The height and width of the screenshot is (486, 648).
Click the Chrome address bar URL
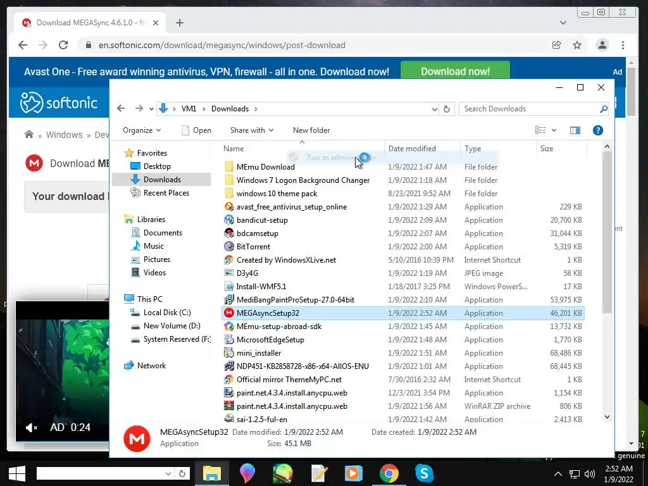coord(222,45)
